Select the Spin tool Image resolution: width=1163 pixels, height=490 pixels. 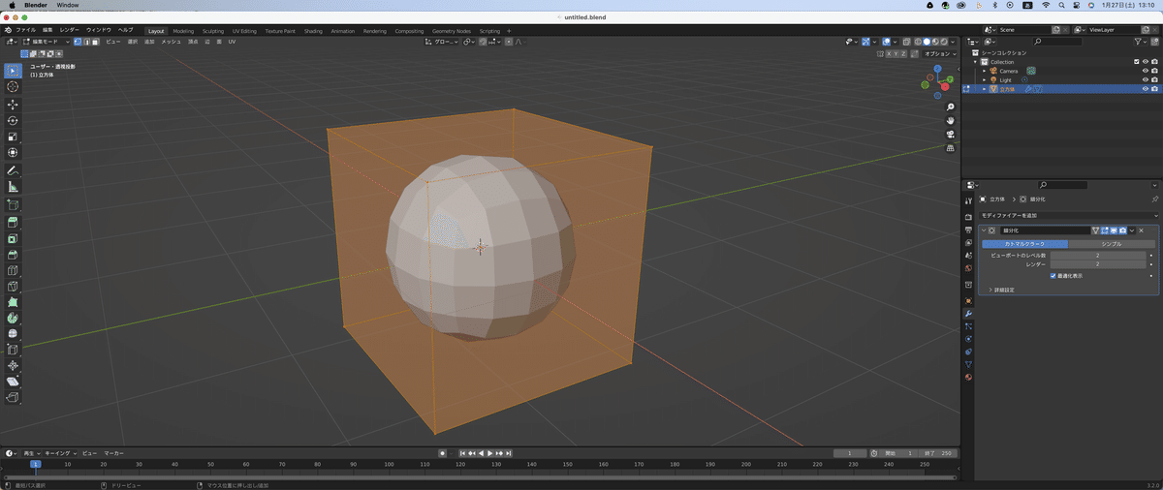coord(13,318)
